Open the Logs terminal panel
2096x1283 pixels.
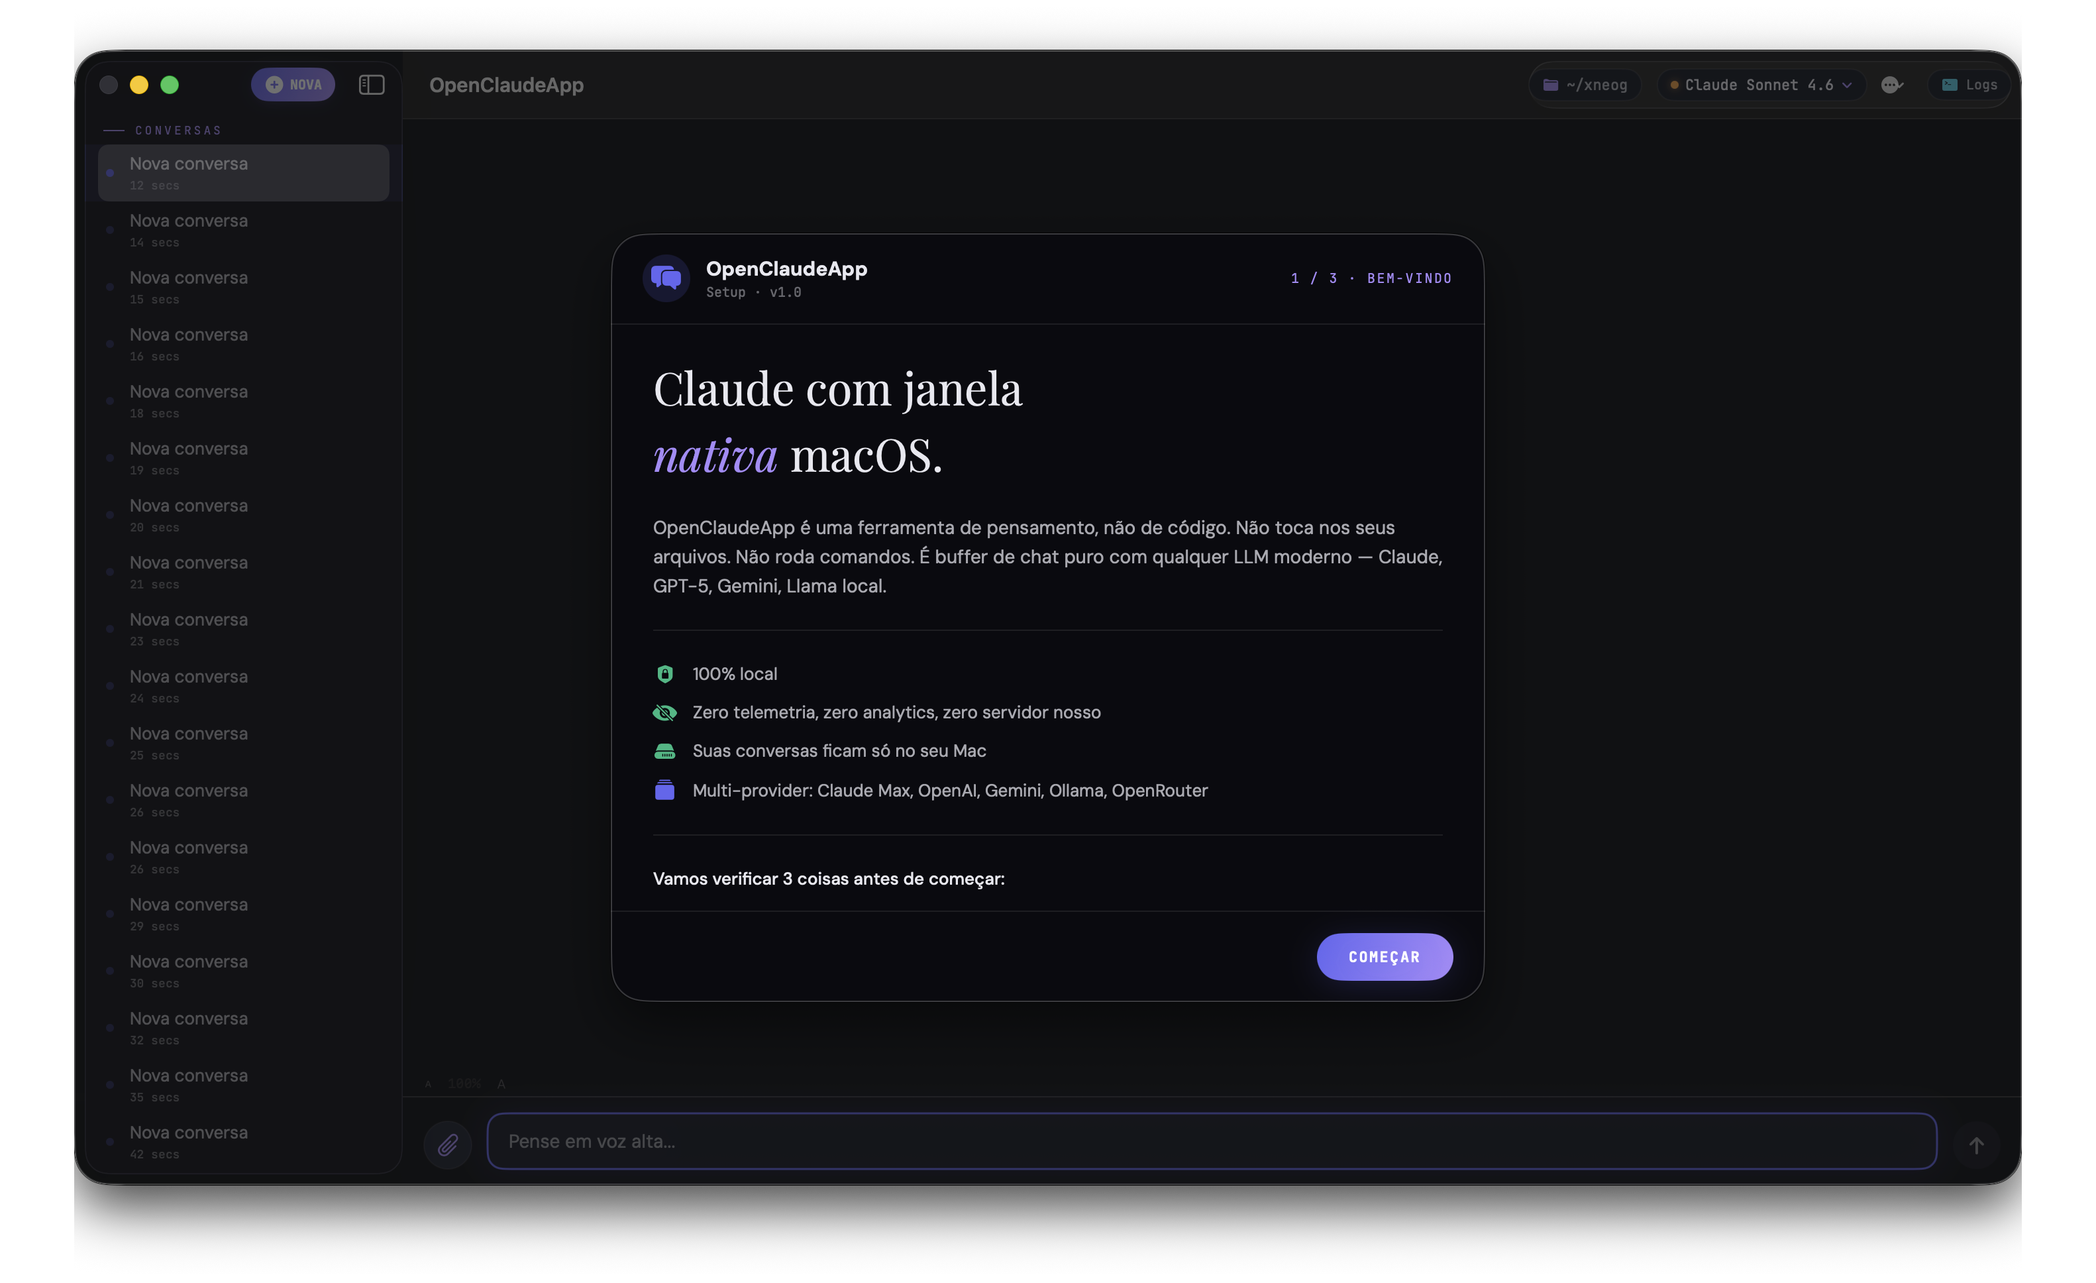tap(1968, 84)
